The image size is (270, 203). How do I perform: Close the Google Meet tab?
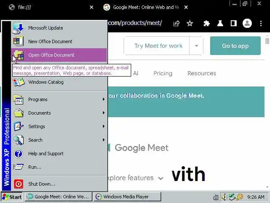pos(186,7)
